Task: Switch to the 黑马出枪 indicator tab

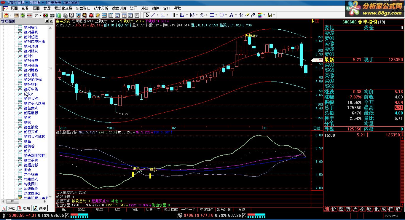Action: tap(224, 210)
